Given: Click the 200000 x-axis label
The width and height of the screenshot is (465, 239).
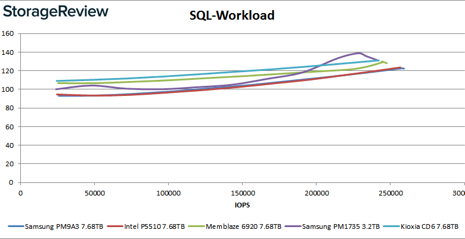Looking at the screenshot, I should click(316, 193).
